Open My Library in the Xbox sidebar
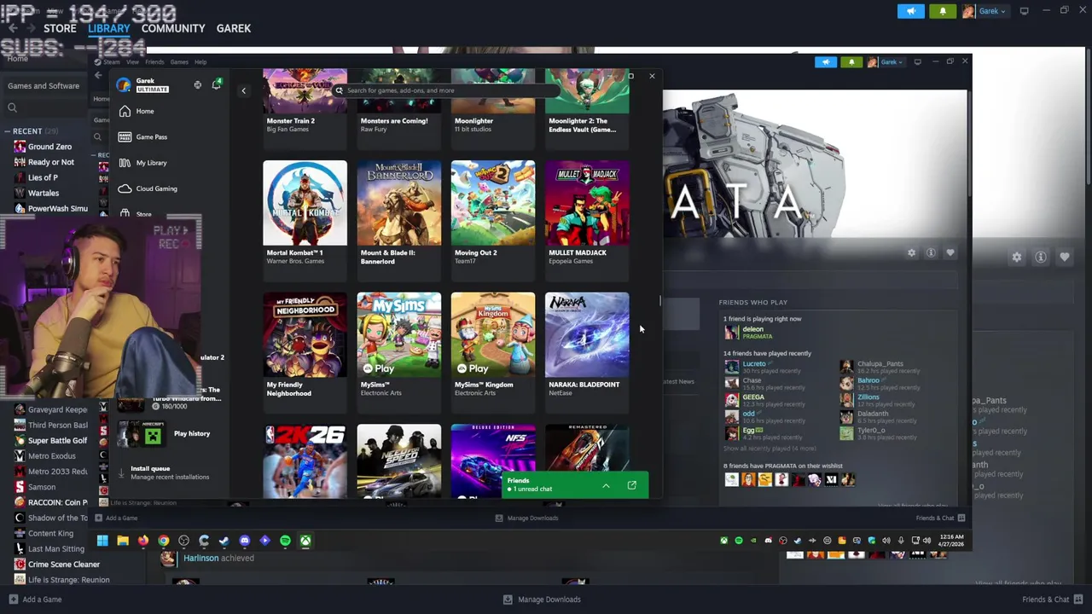Image resolution: width=1092 pixels, height=614 pixels. click(142, 163)
